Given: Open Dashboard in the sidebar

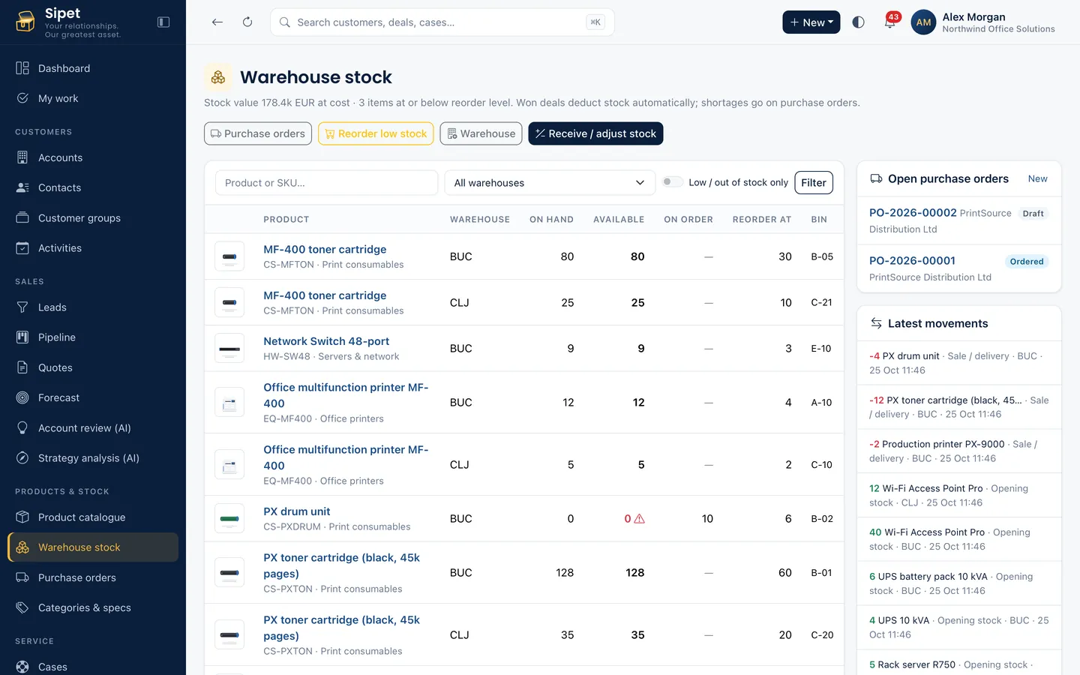Looking at the screenshot, I should pyautogui.click(x=93, y=68).
